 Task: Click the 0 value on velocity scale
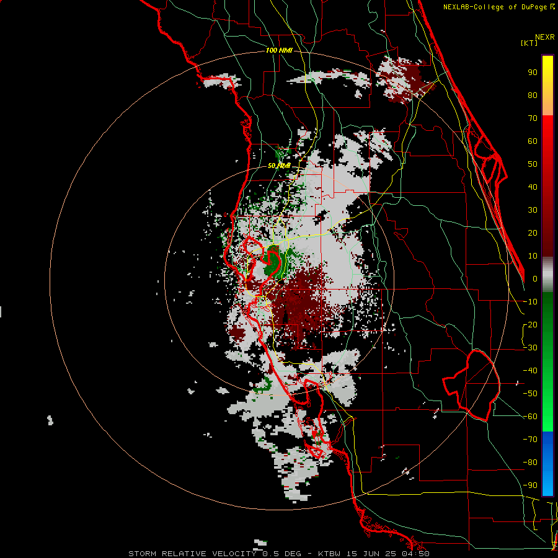click(x=535, y=279)
